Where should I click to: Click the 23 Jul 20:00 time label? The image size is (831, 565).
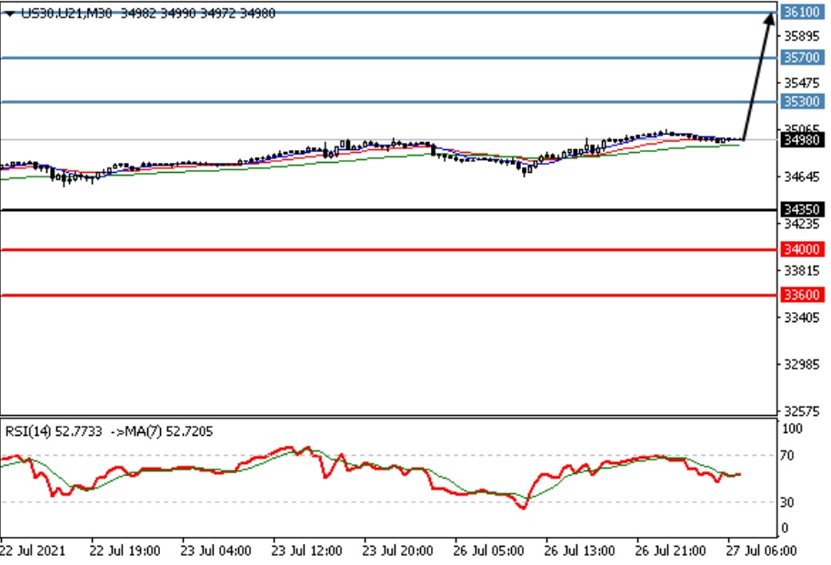[x=398, y=550]
